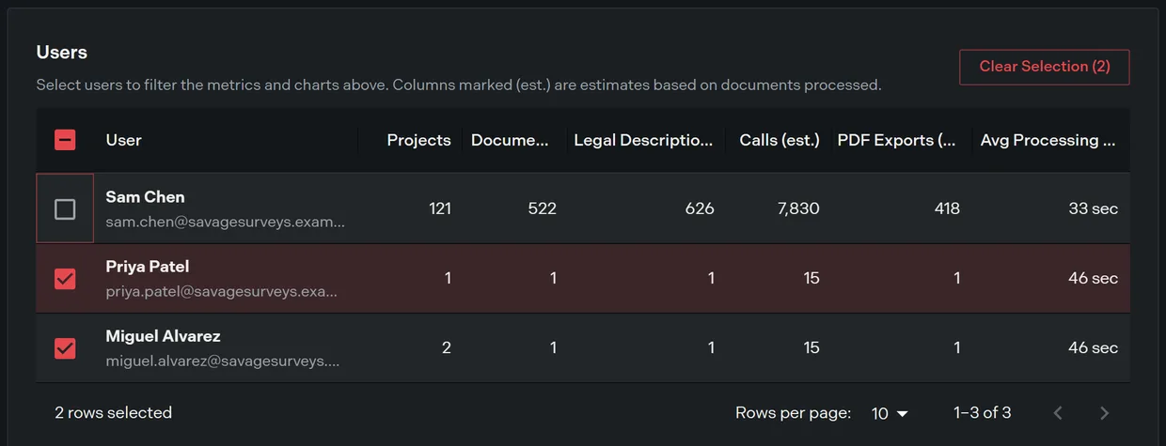This screenshot has width=1166, height=446.
Task: Select the Sam Chen name
Action: pyautogui.click(x=145, y=197)
